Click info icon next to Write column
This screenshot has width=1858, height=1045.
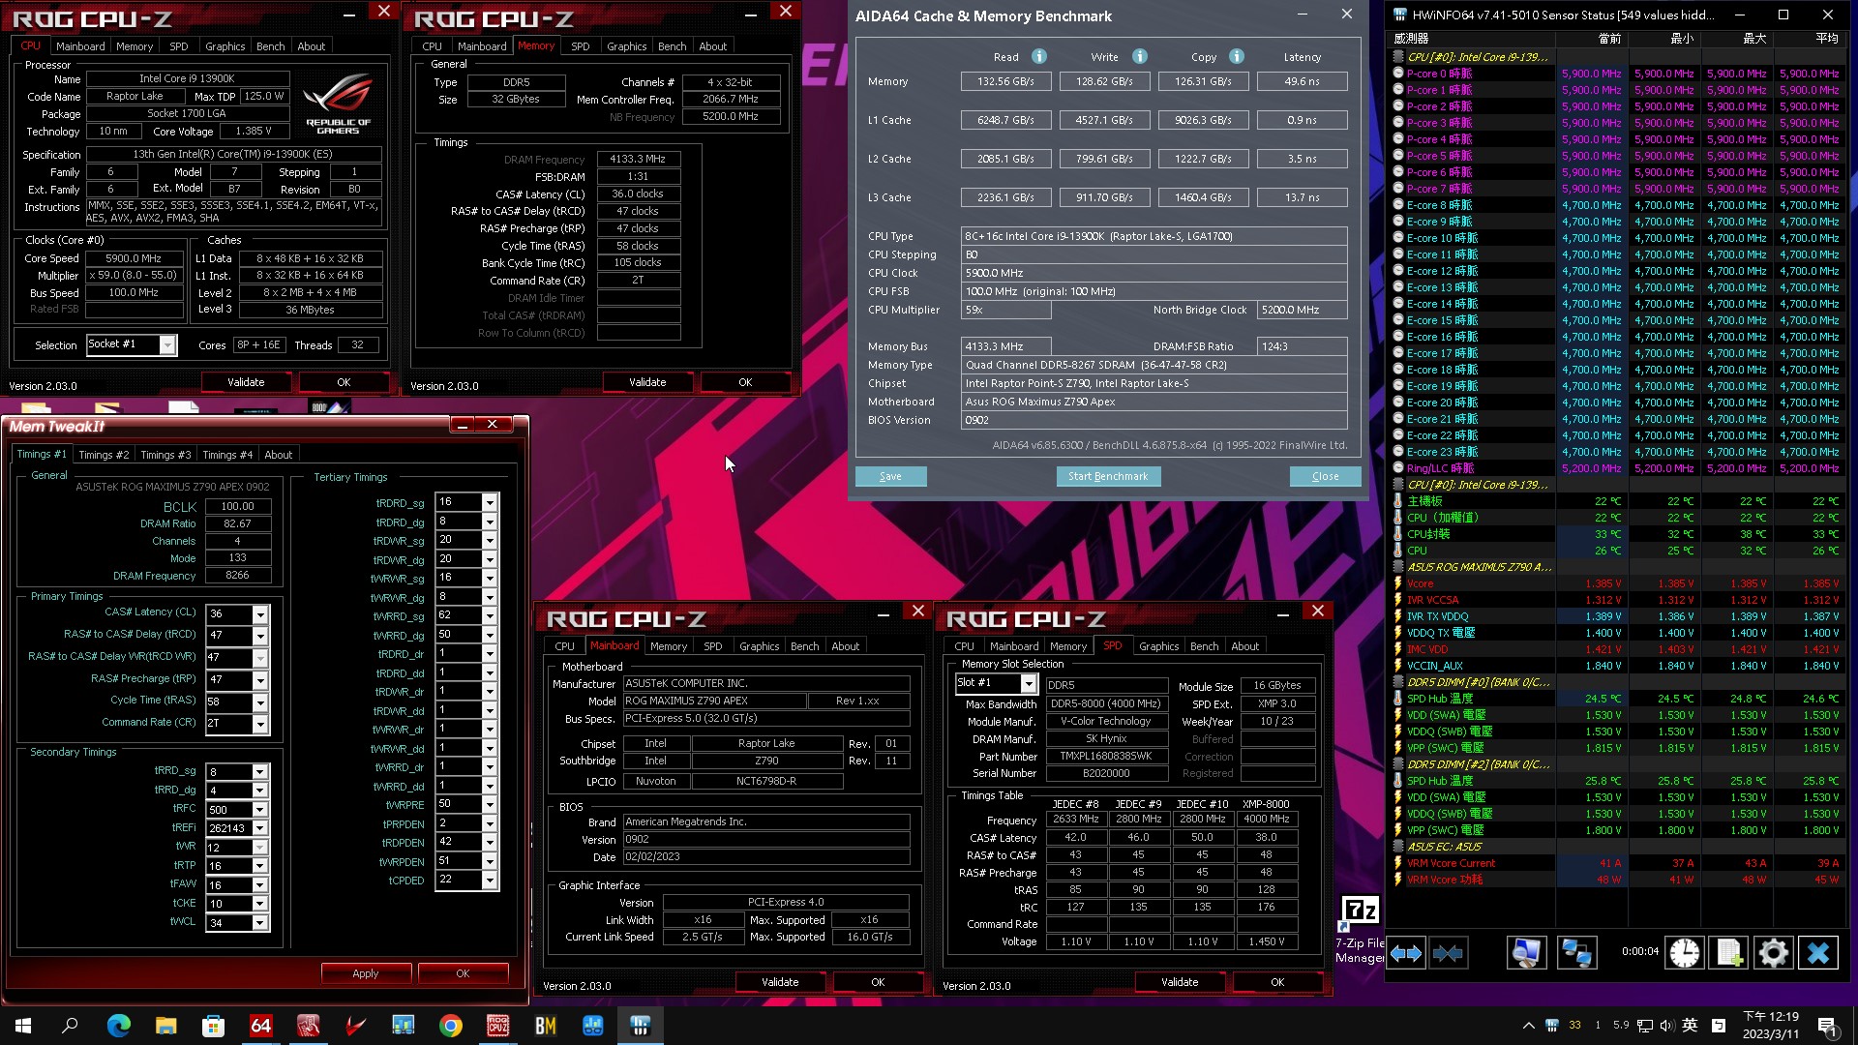pos(1140,56)
